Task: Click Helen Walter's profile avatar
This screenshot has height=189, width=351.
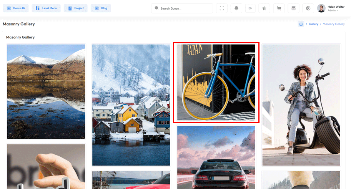Action: pos(321,8)
